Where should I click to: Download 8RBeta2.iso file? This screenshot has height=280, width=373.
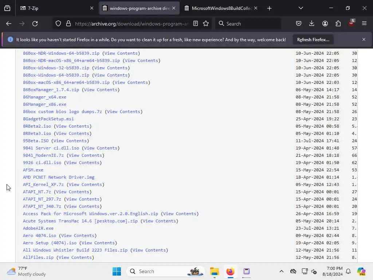point(37,126)
